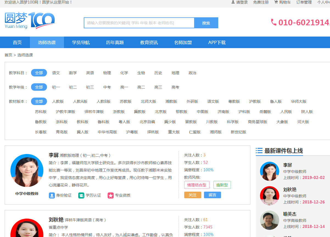330x237 pixels.
Task: Filter subject by 英语
Action: coord(90,73)
